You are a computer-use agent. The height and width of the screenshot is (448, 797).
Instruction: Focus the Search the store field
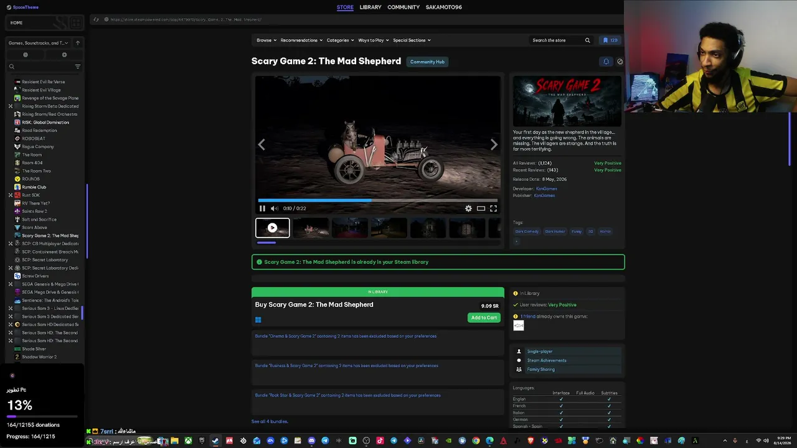[x=556, y=40]
